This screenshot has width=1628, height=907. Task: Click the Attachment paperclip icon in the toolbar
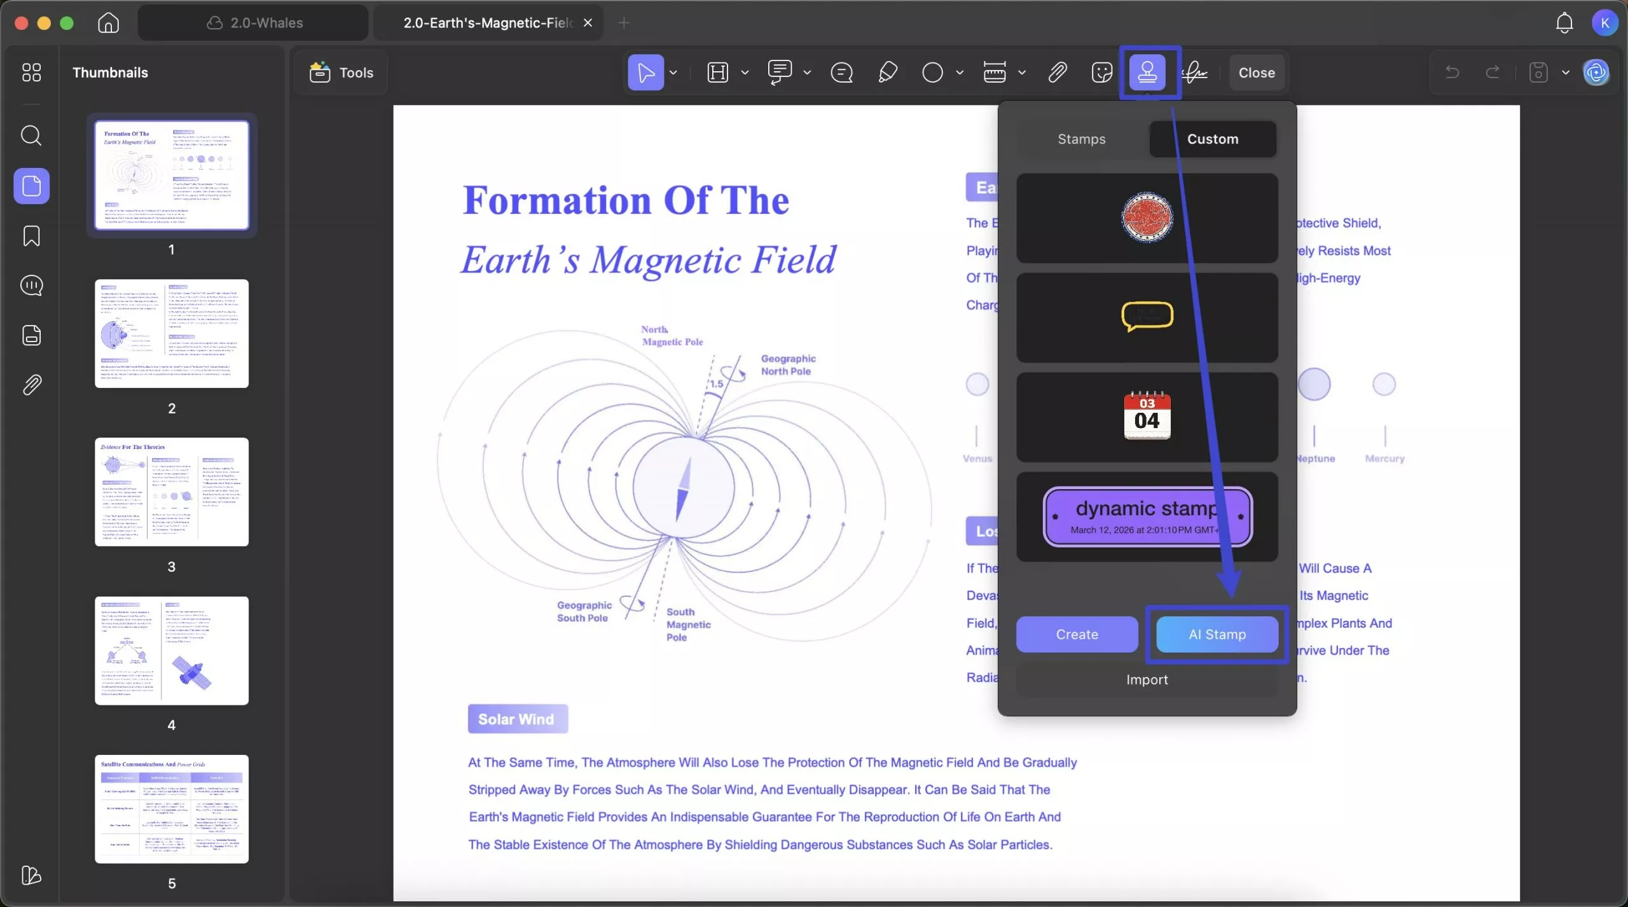[x=1057, y=72]
